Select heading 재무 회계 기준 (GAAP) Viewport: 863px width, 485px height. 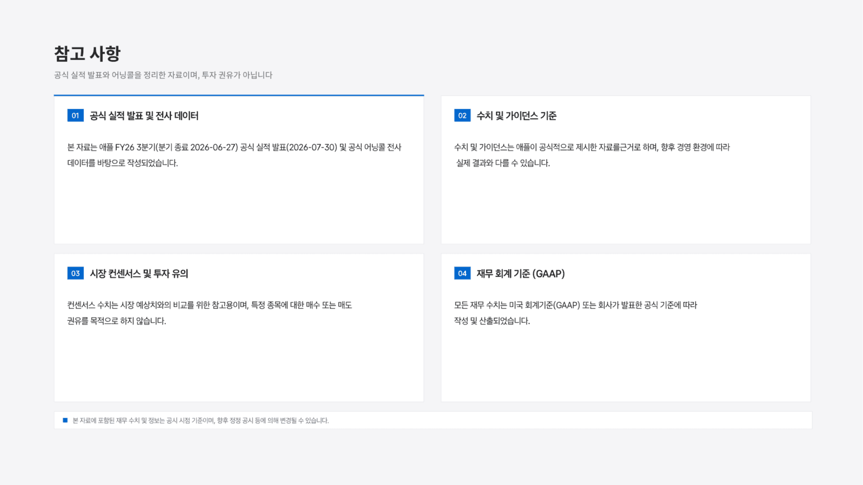click(520, 273)
